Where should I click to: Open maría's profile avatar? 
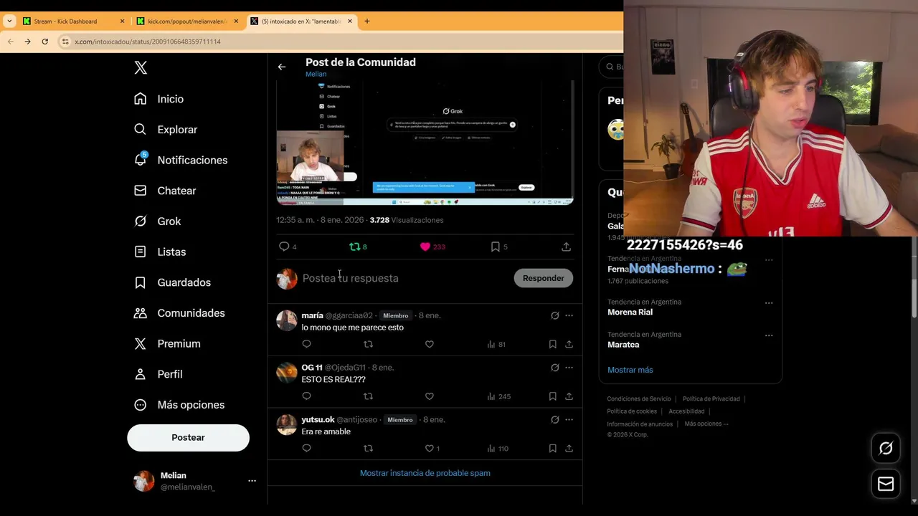[287, 320]
